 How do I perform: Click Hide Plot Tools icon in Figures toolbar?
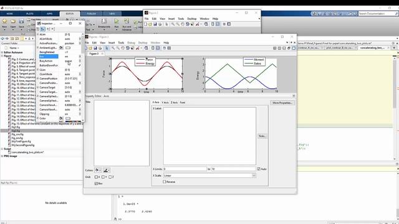tap(165, 48)
